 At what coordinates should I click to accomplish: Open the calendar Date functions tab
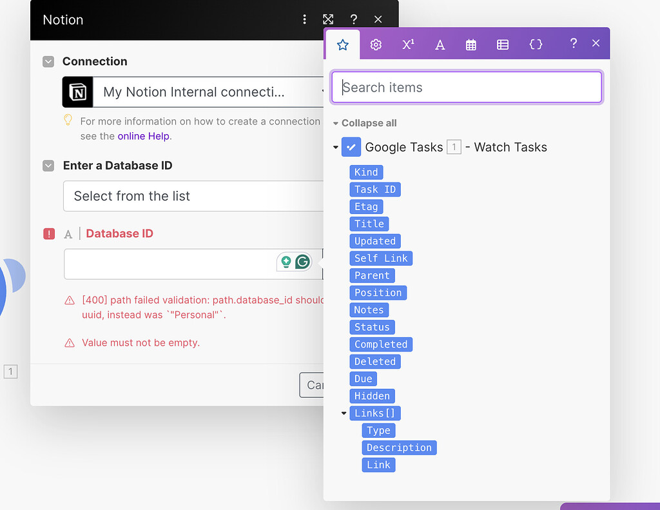pos(471,44)
